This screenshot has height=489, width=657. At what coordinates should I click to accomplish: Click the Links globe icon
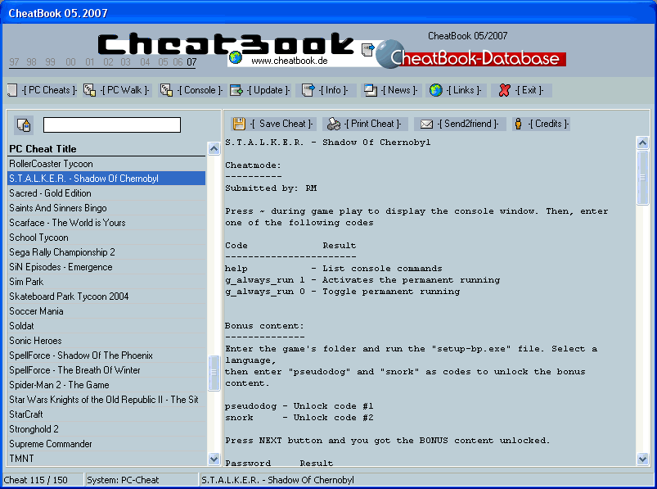click(436, 90)
